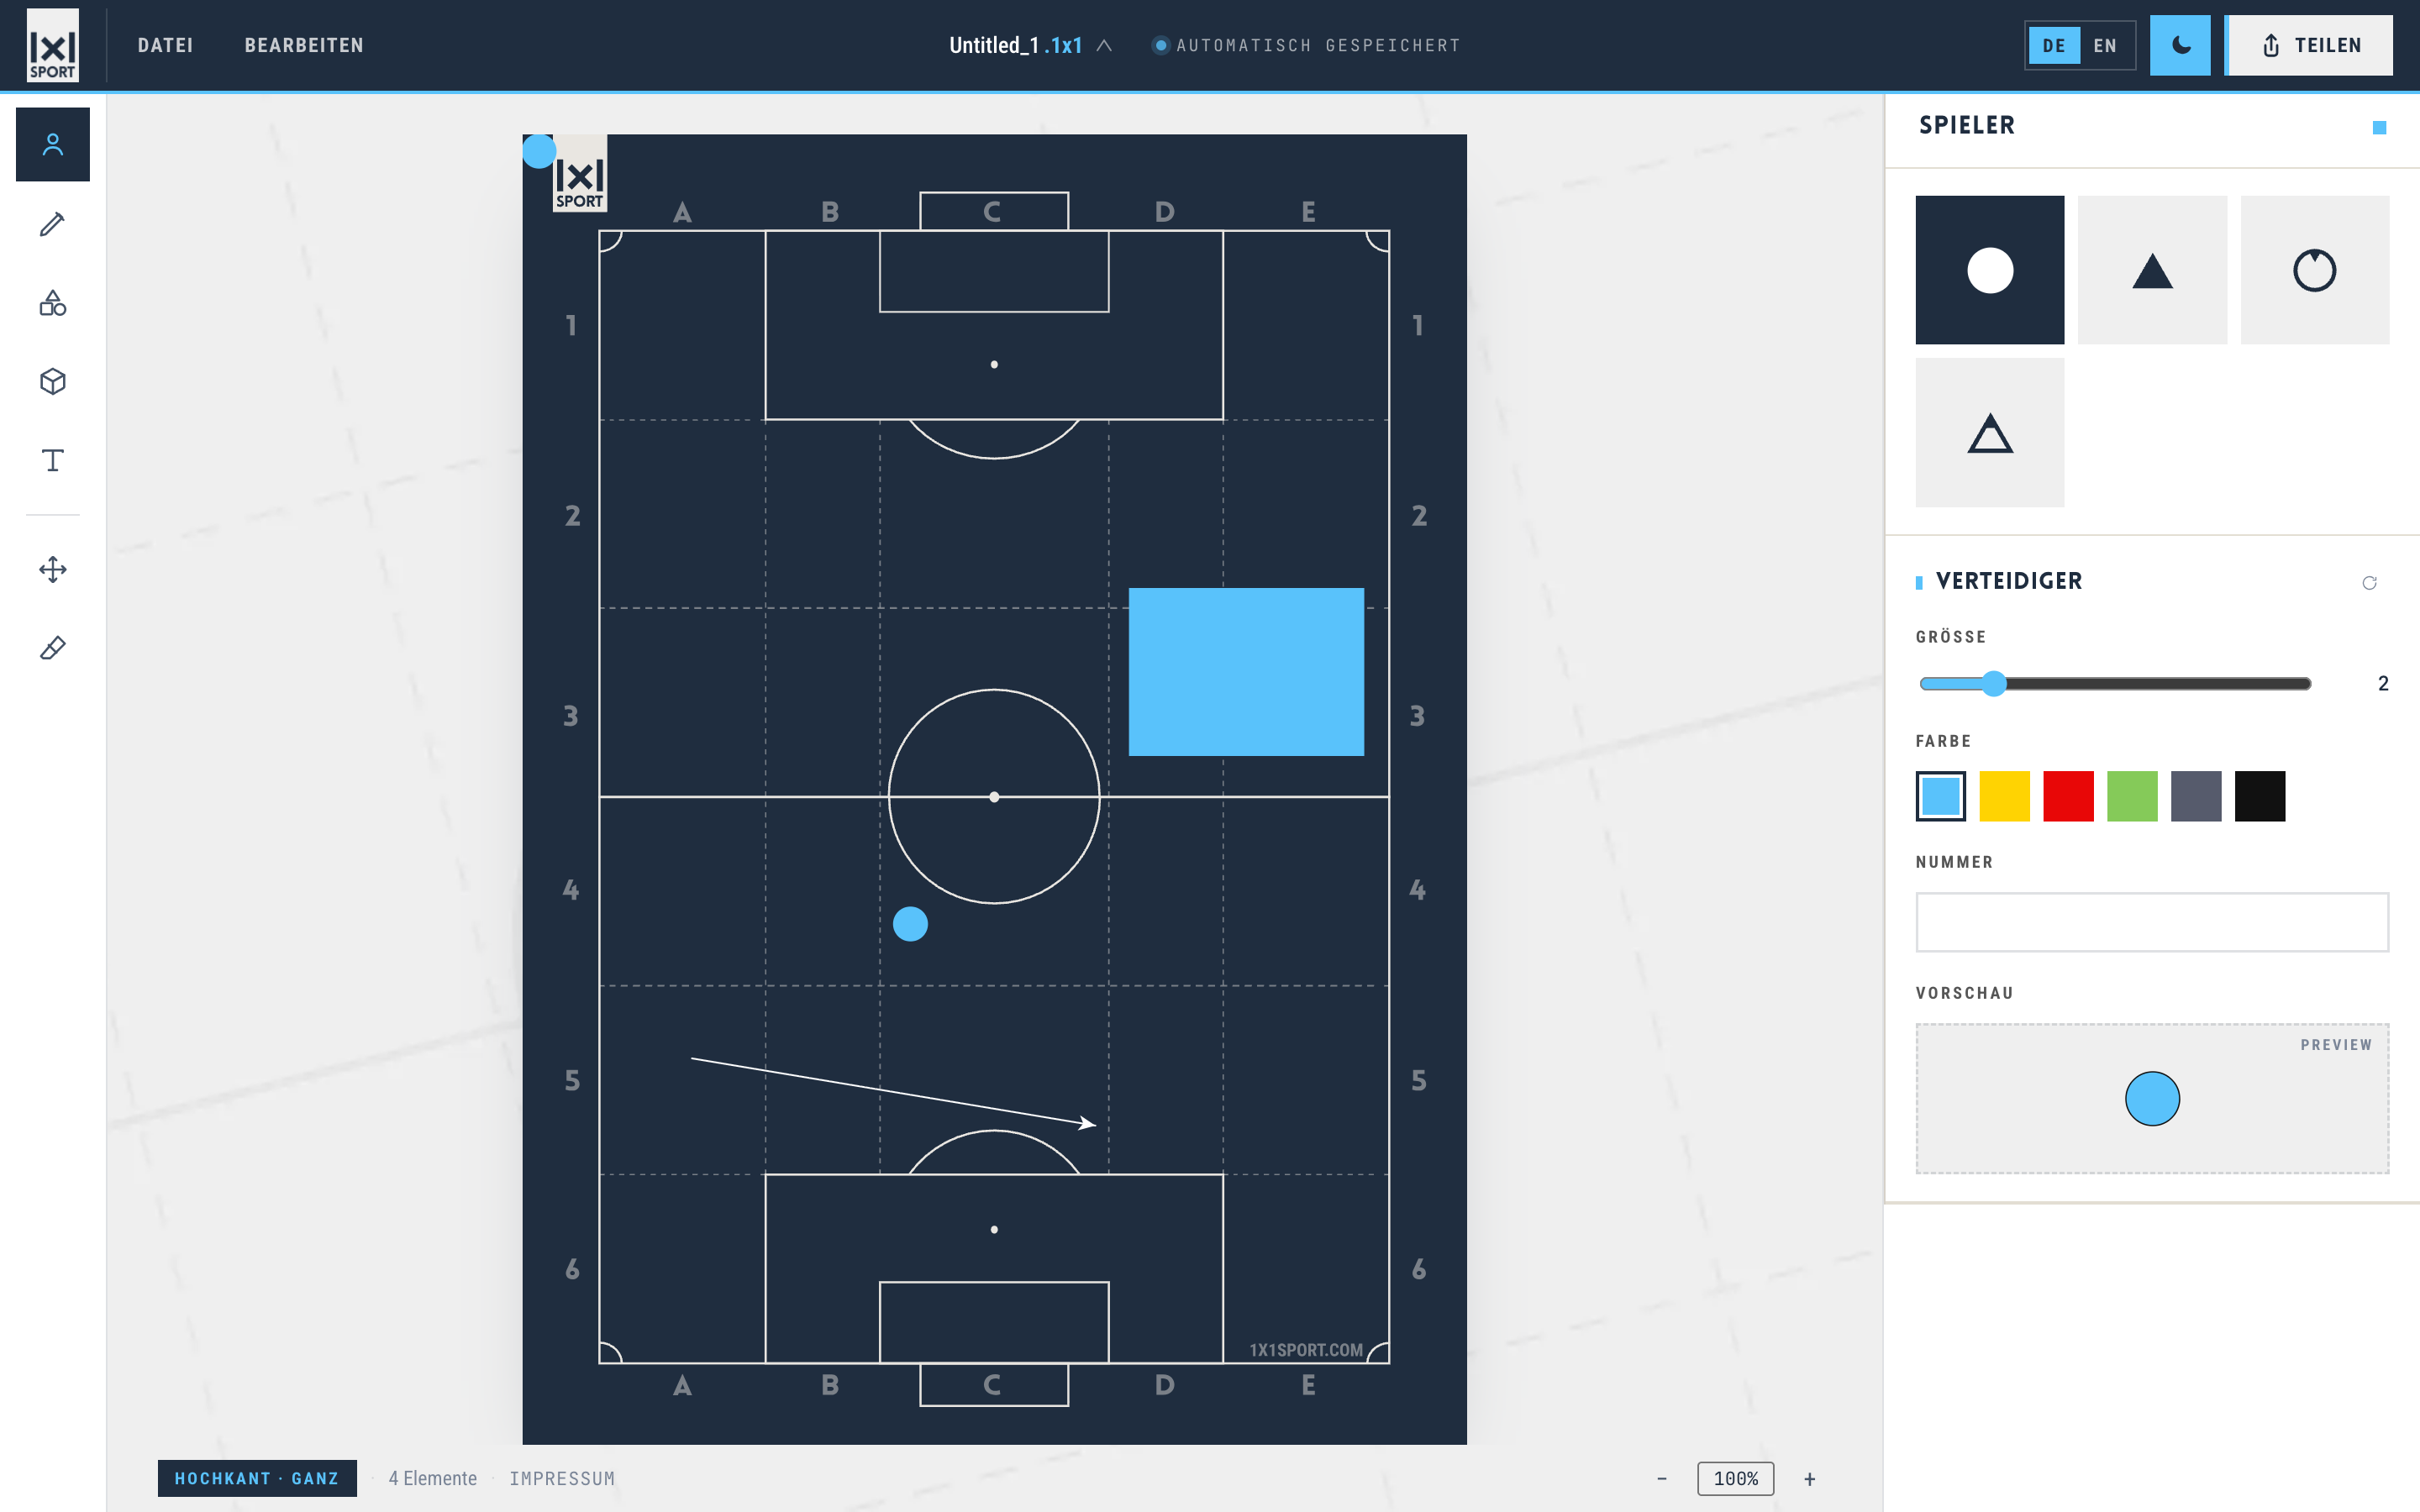The image size is (2420, 1512).
Task: Focus the Nummer input field
Action: click(x=2152, y=922)
